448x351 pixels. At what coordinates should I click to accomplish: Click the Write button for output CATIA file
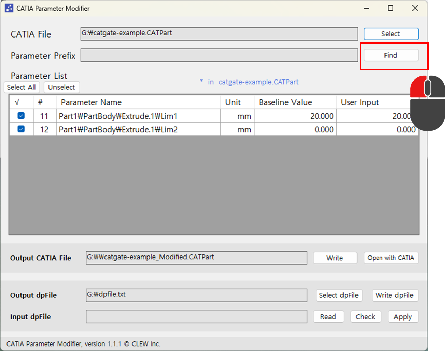pyautogui.click(x=335, y=258)
